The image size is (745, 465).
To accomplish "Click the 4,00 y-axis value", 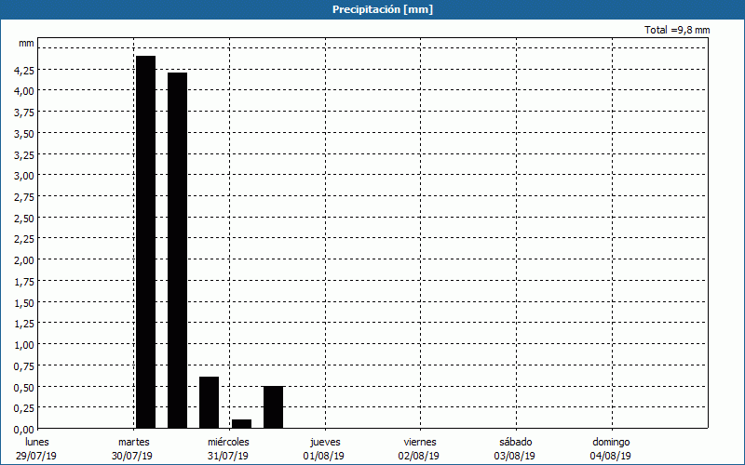I will coord(24,91).
